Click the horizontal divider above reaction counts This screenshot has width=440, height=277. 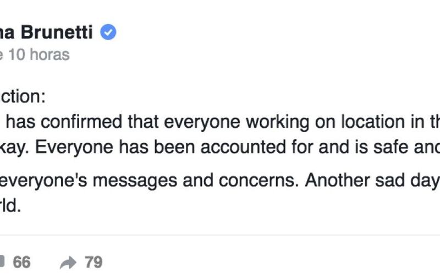pyautogui.click(x=220, y=235)
